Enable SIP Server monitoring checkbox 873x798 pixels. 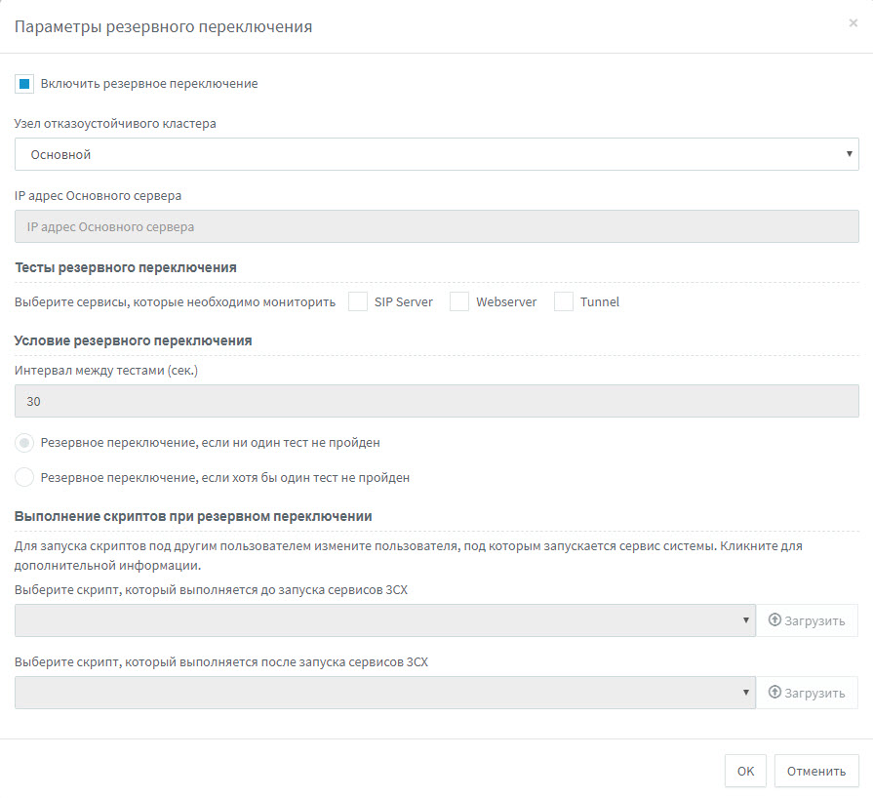[x=357, y=301]
